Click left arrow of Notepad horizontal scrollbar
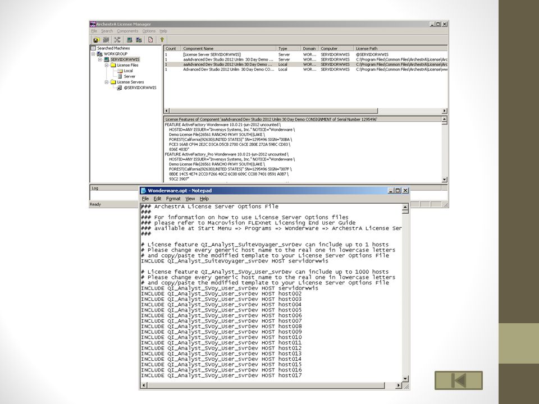 point(144,385)
